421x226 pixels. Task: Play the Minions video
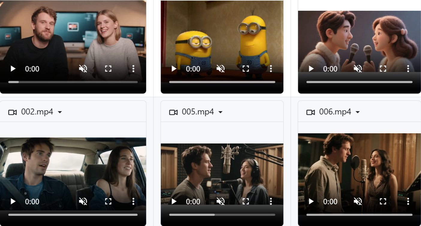pyautogui.click(x=174, y=69)
